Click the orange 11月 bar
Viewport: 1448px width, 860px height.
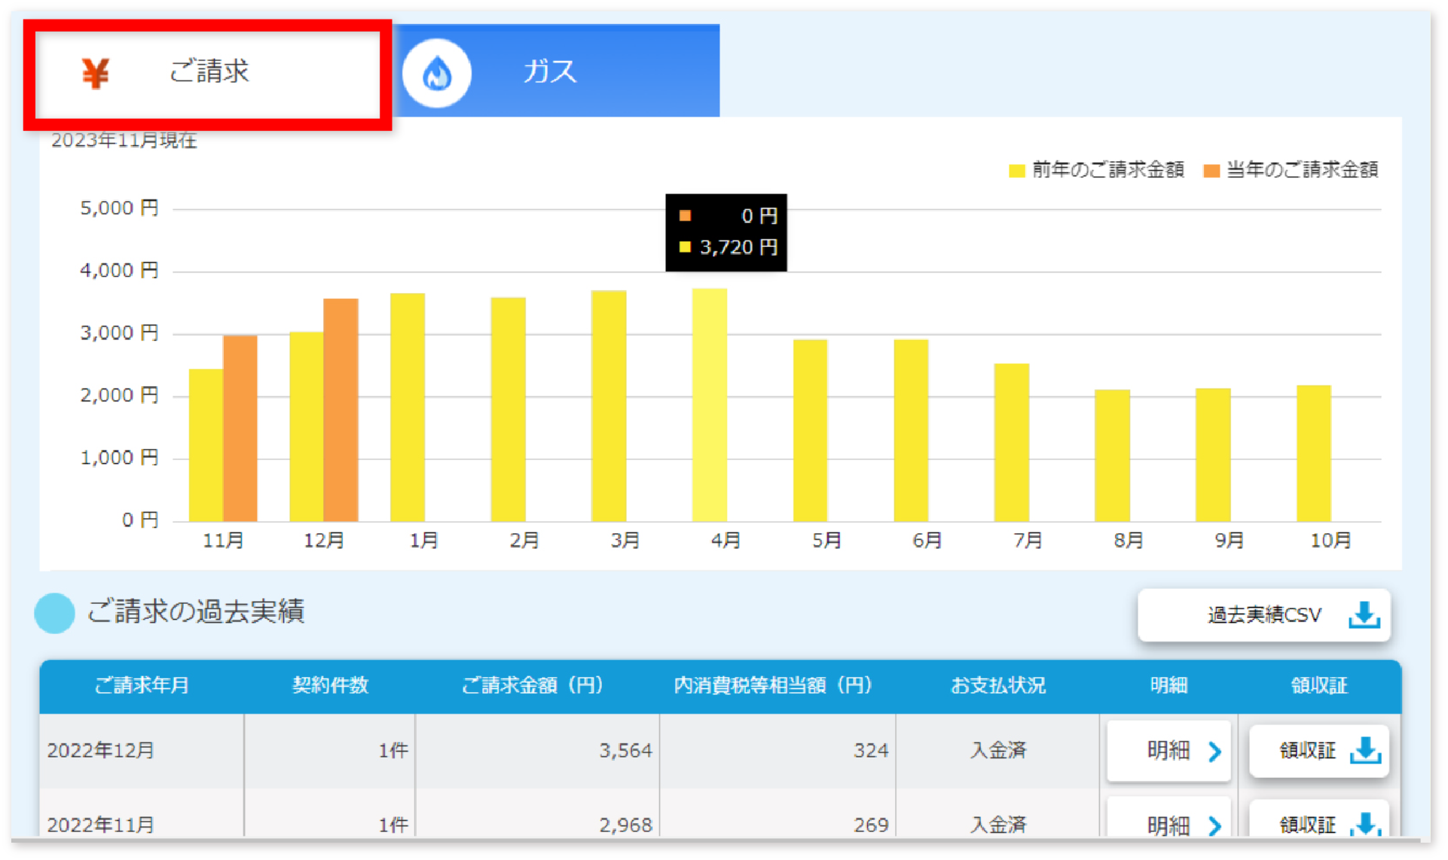coord(240,428)
